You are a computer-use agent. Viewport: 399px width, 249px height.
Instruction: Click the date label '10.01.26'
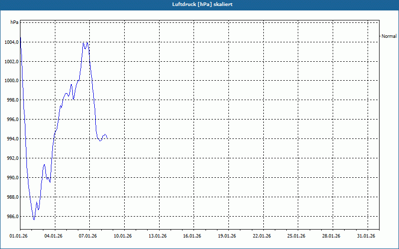123,236
